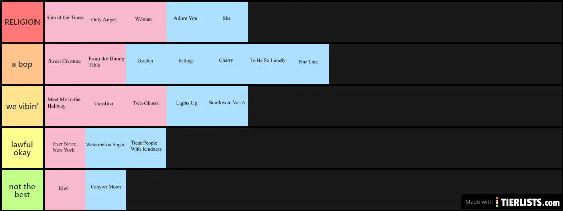Click the Sweet Creature tile

(65, 64)
